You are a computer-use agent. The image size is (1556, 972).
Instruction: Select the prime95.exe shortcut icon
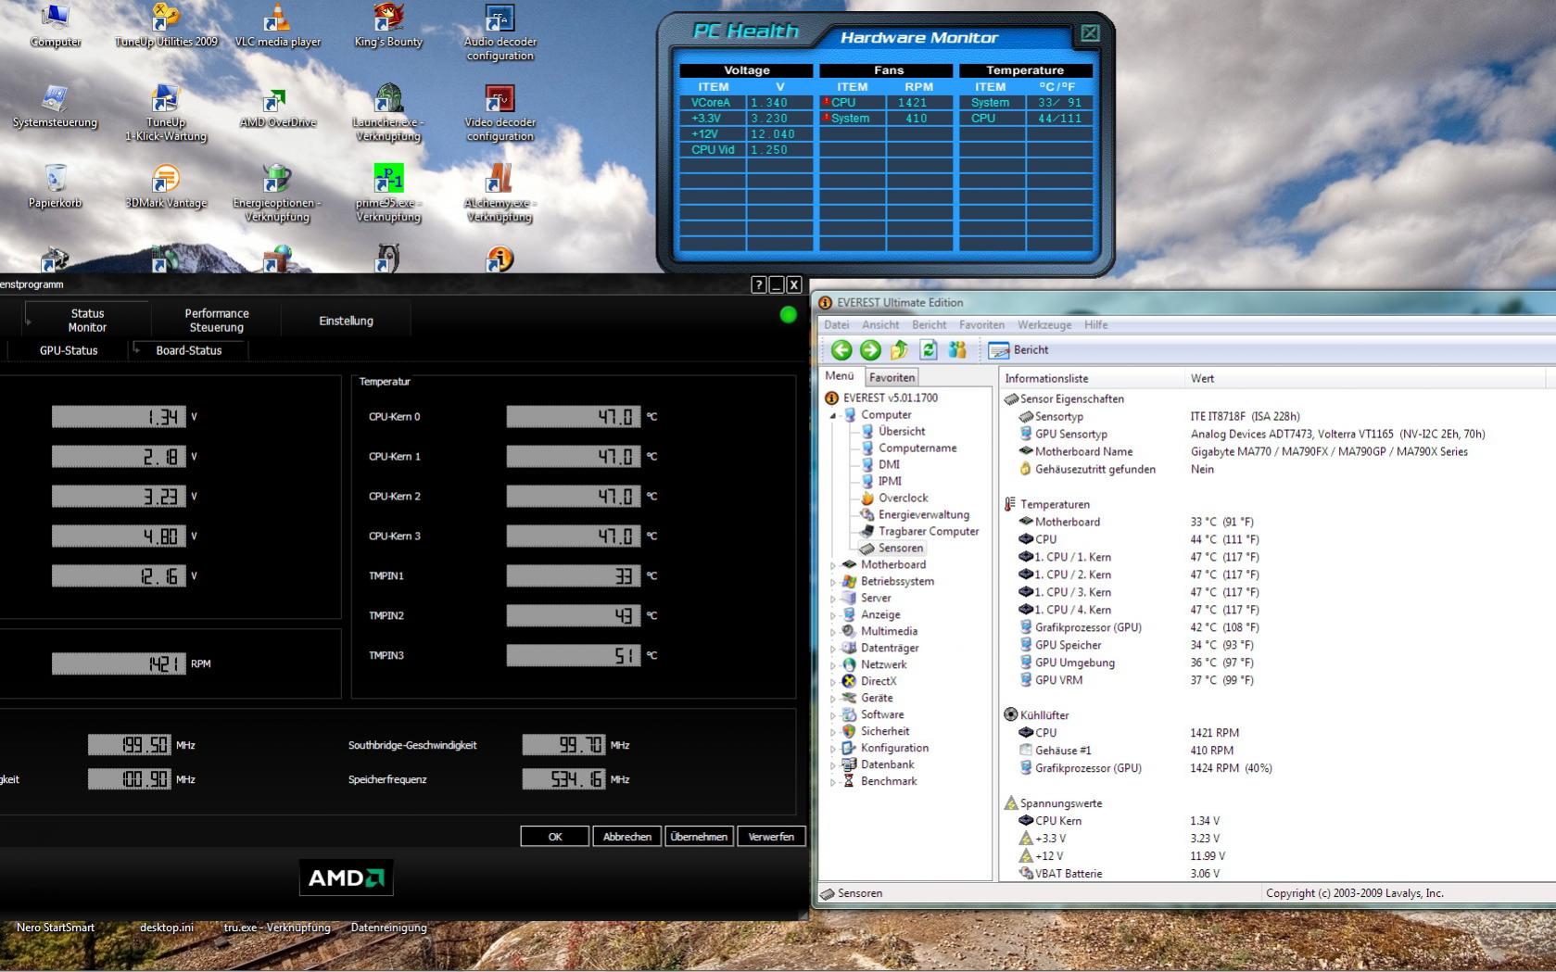pyautogui.click(x=388, y=194)
